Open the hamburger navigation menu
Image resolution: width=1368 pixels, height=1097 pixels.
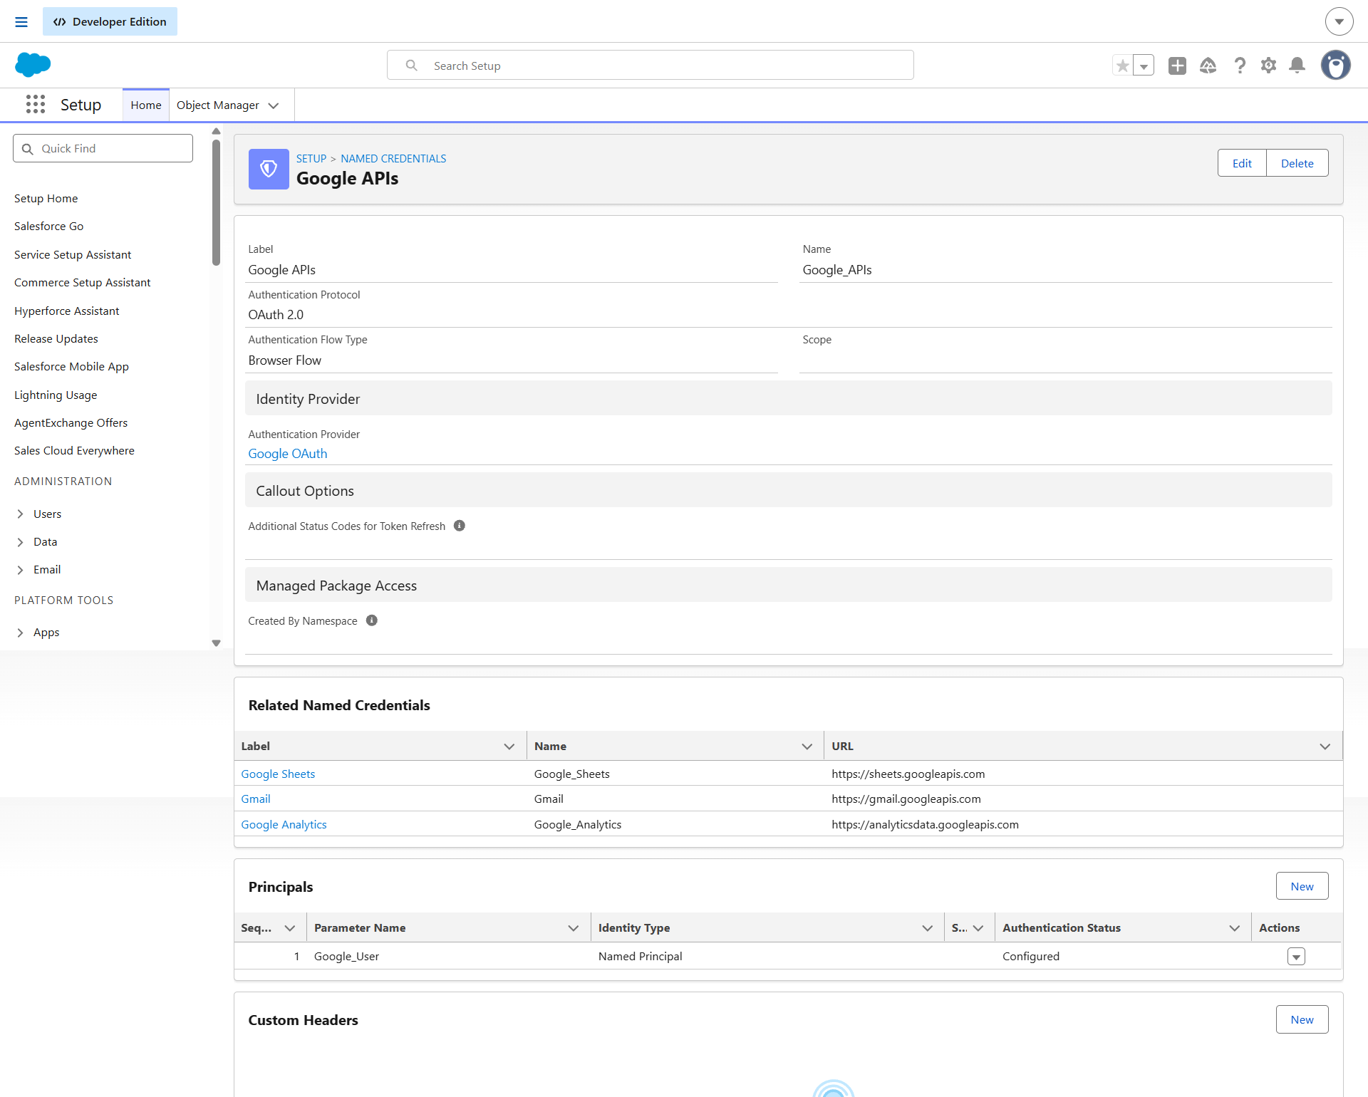tap(21, 22)
